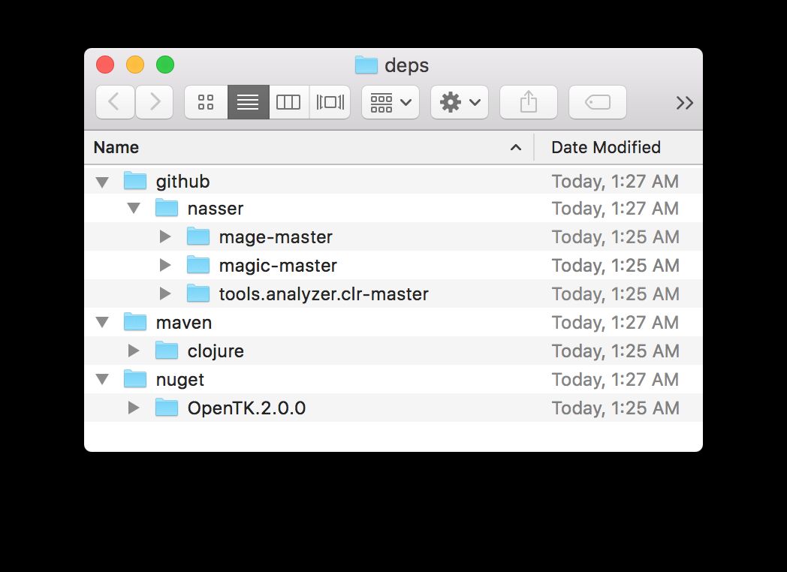Click the 'nuget' name text
Viewport: 787px width, 572px height.
tap(179, 381)
